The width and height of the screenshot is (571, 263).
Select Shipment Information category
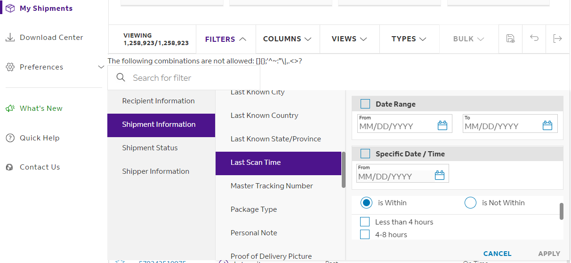(x=161, y=125)
